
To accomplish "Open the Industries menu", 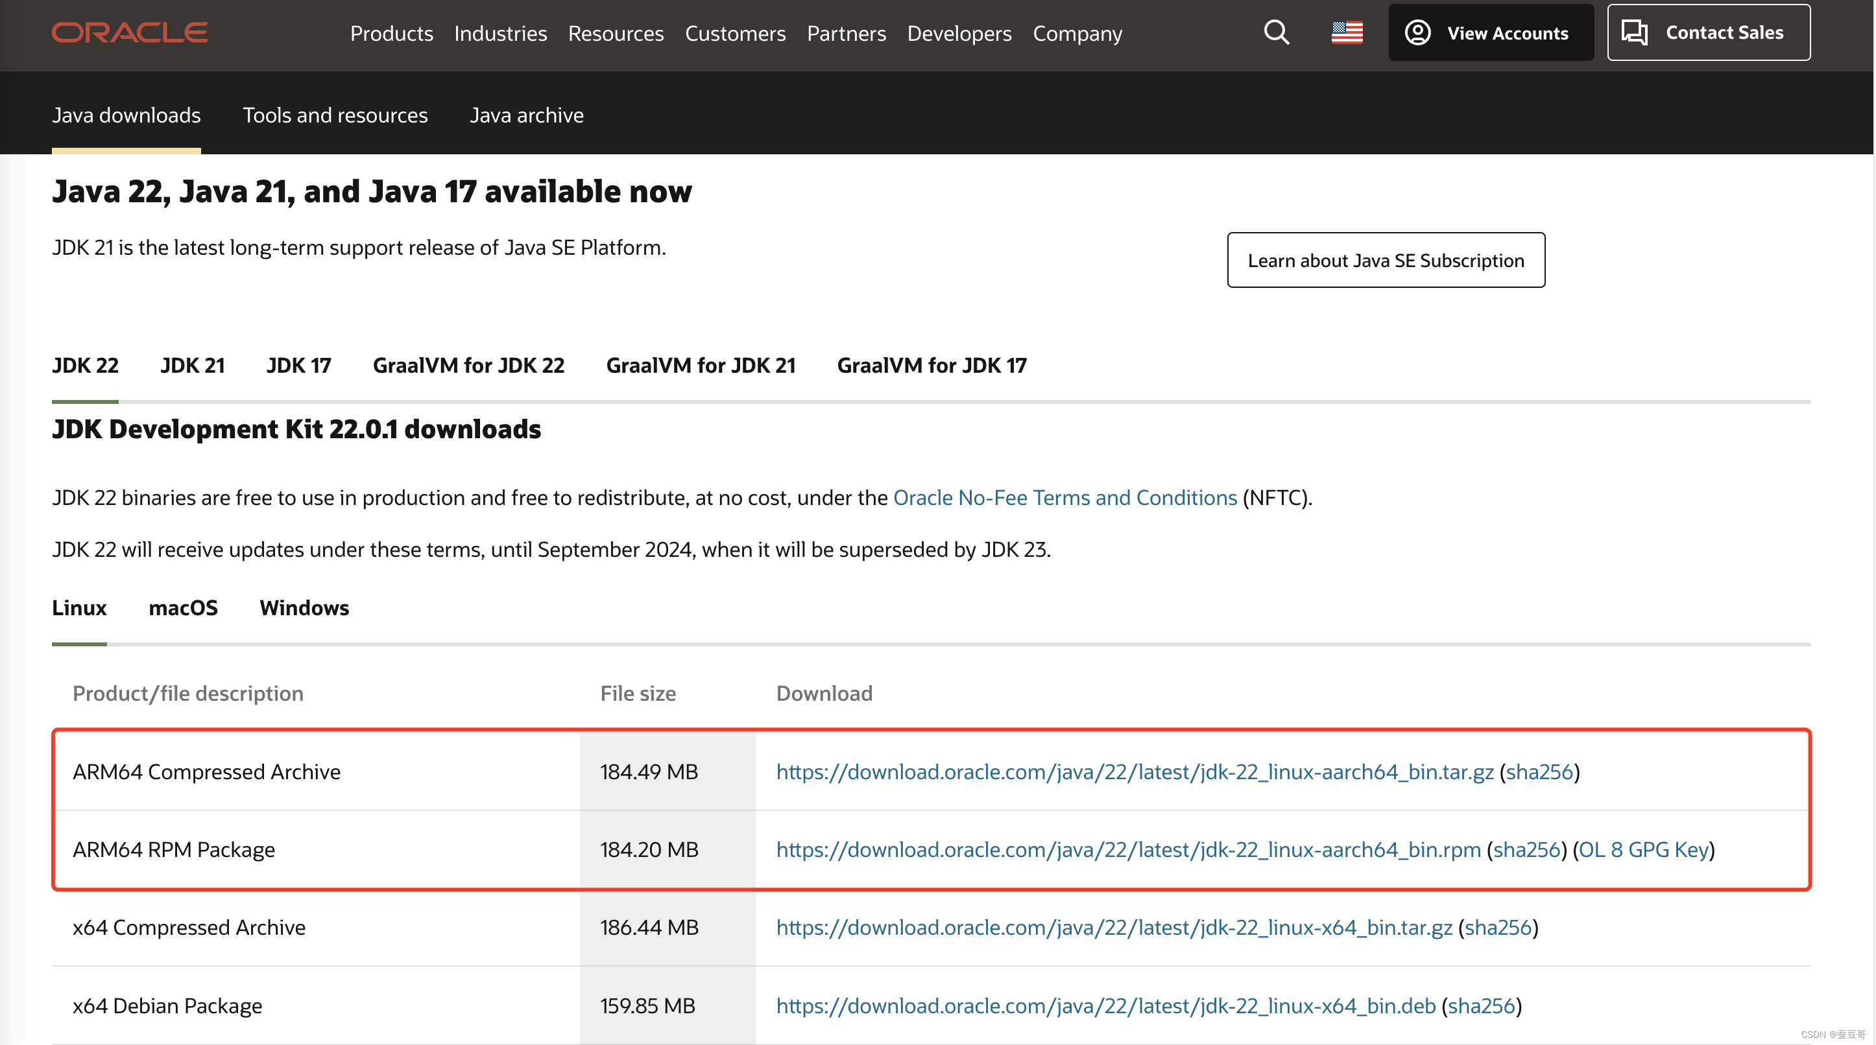I will (x=500, y=34).
